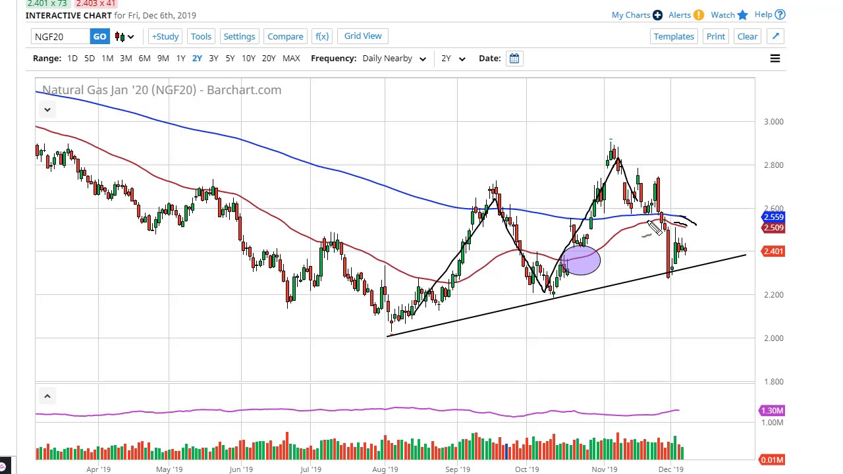Click the GO button next to symbol field
Viewport: 843px width, 474px height.
tap(99, 36)
